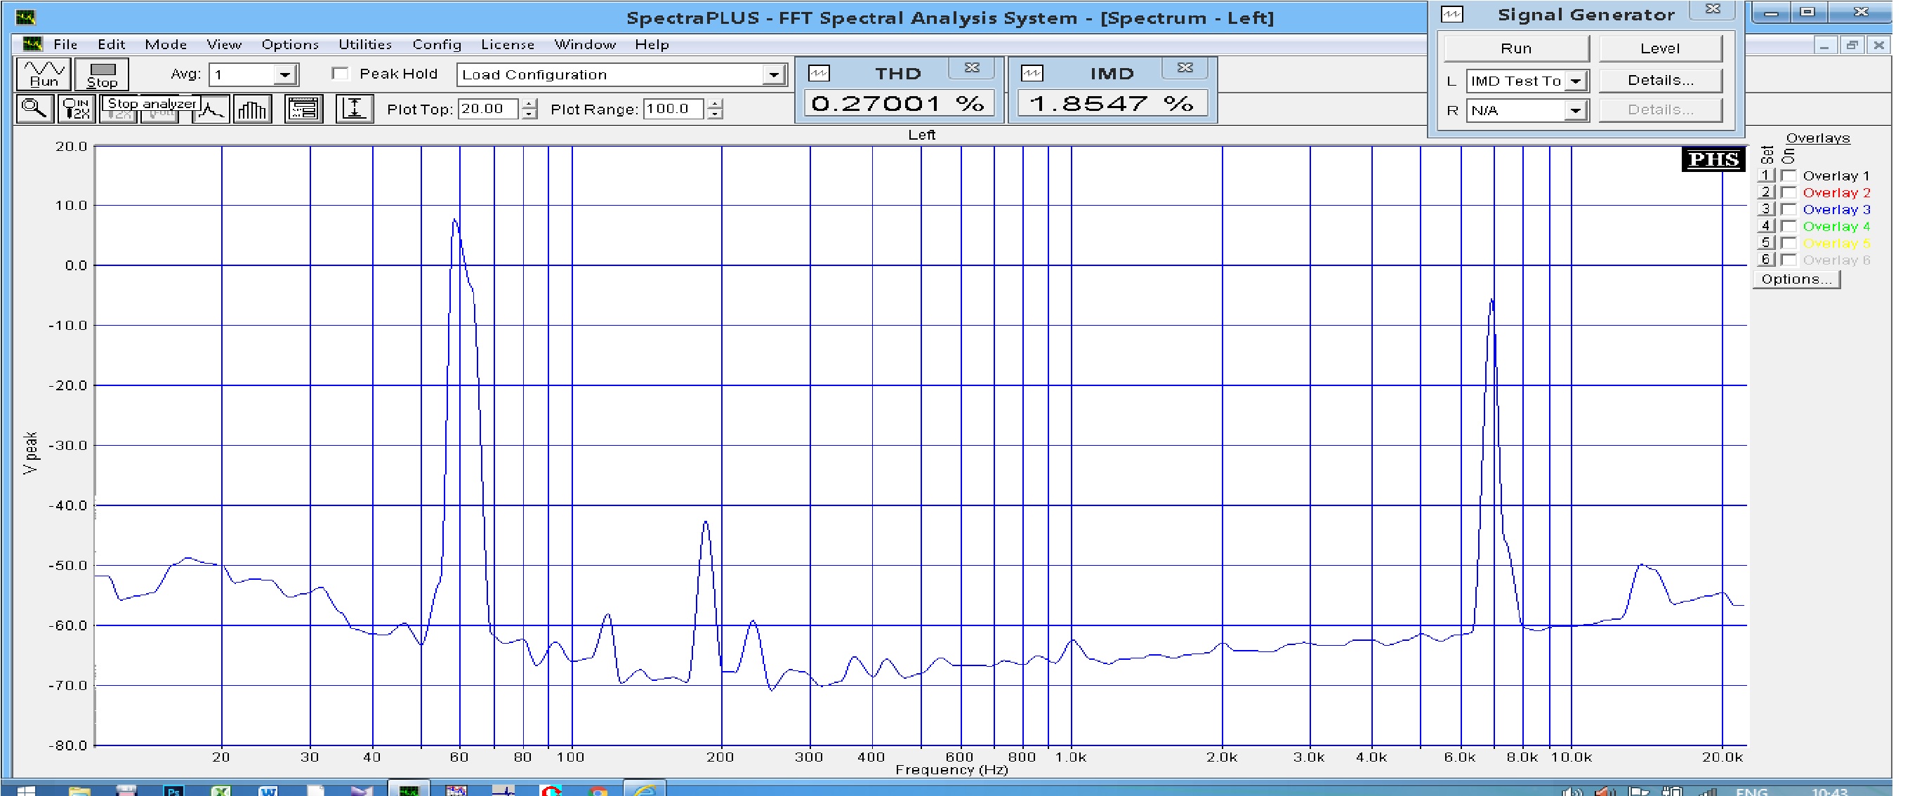Switch to line plot view icon

211,110
